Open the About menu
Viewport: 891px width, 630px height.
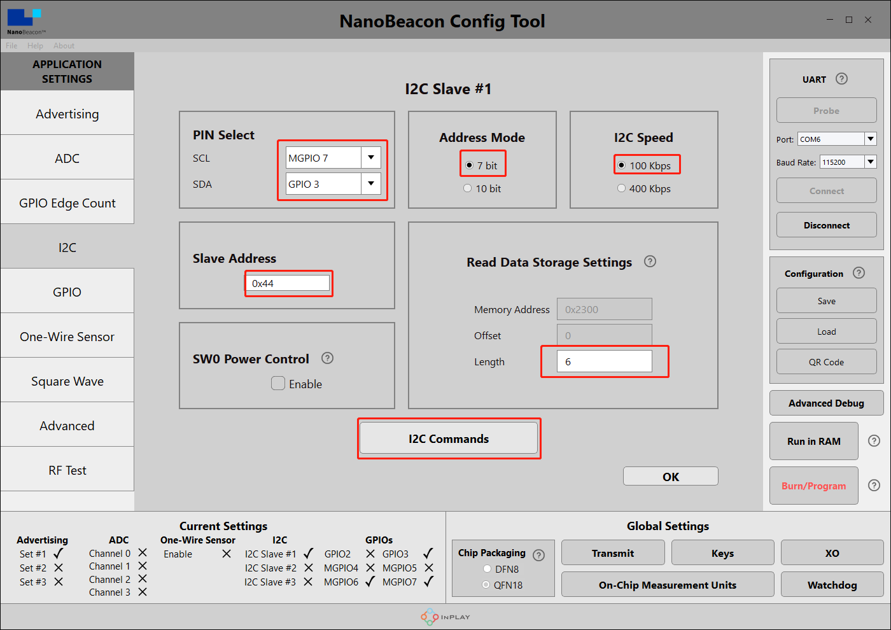(x=64, y=46)
